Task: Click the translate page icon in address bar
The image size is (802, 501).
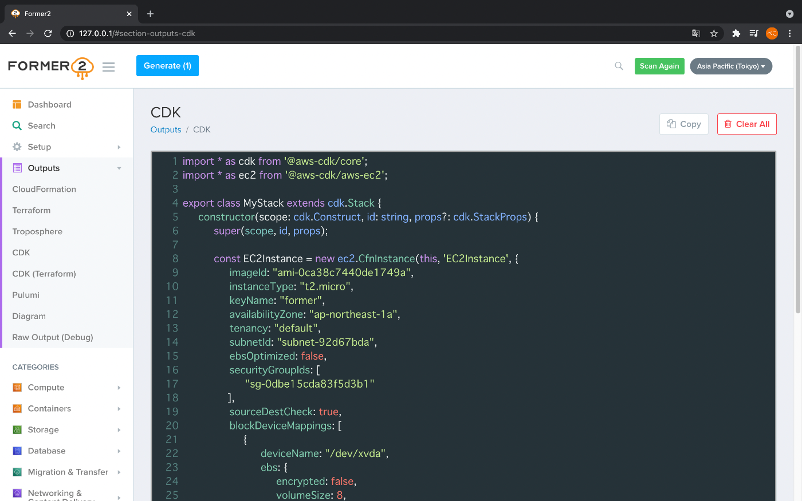Action: coord(696,33)
